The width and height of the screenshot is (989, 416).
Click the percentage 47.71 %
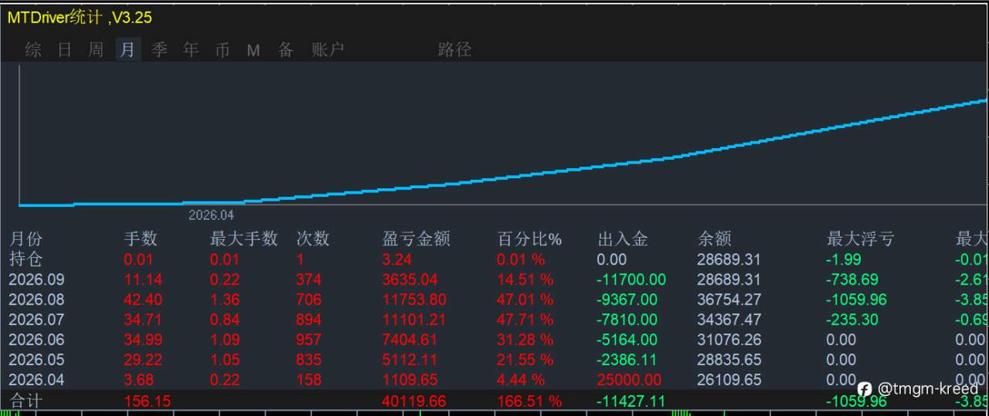525,320
